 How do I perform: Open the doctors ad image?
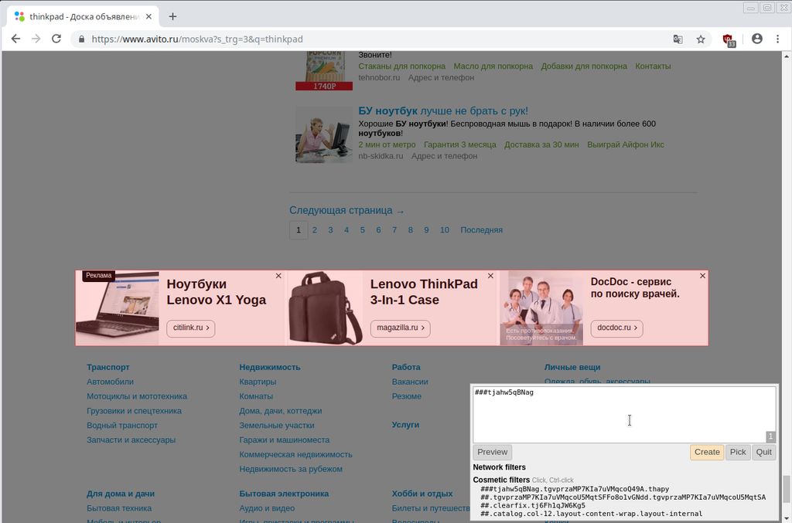[541, 308]
